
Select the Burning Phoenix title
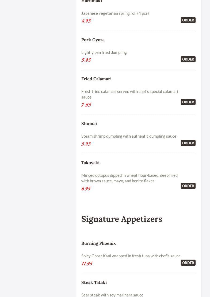point(98,243)
